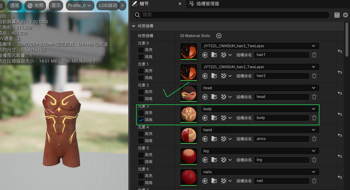The image size is (350, 190).
Task: Reset element 1 to default arrow
Action: tap(340, 72)
